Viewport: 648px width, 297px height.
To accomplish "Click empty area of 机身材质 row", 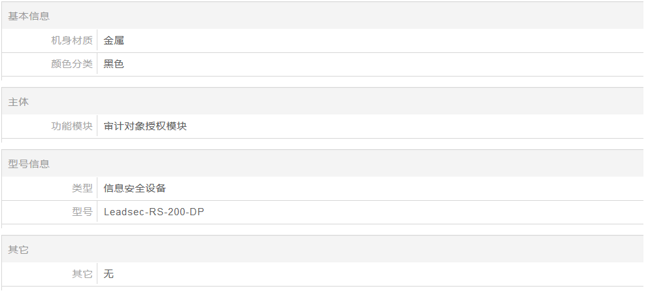I will [x=372, y=41].
